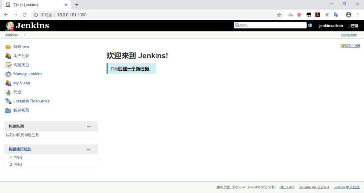Click the My Views user icon
The image size is (364, 193).
(x=8, y=83)
